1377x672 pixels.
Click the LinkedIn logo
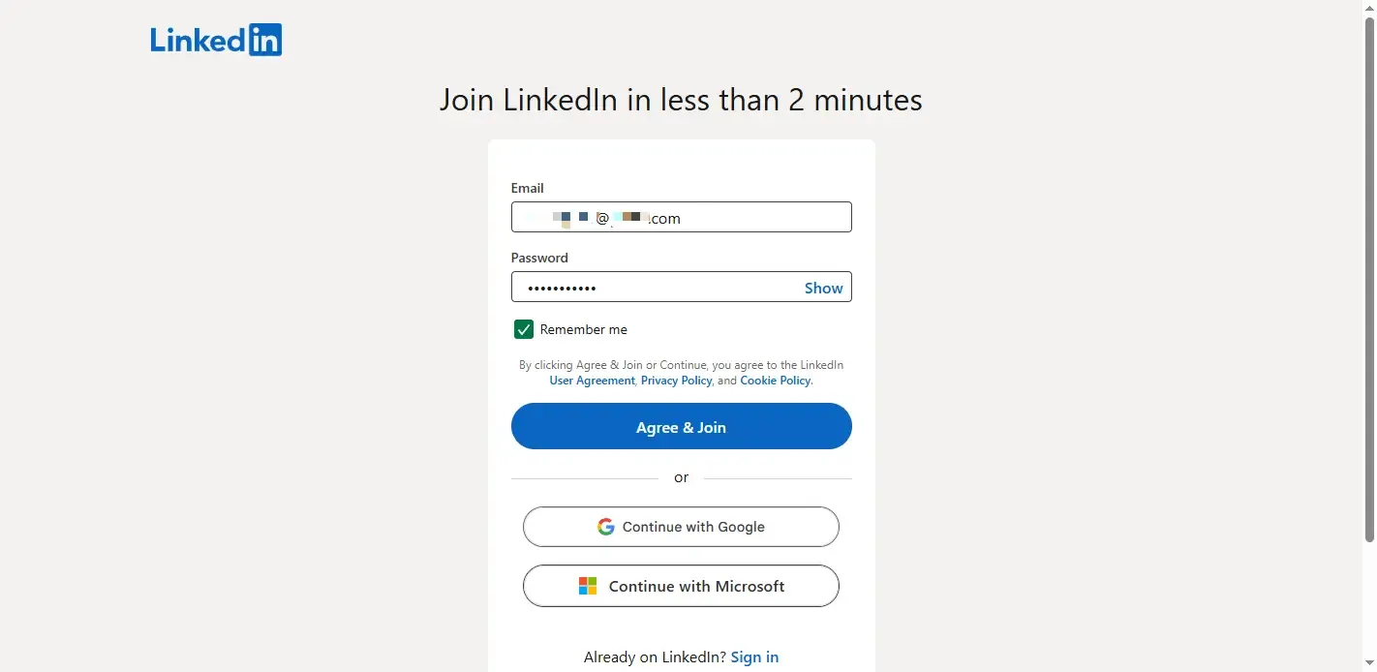pyautogui.click(x=215, y=39)
